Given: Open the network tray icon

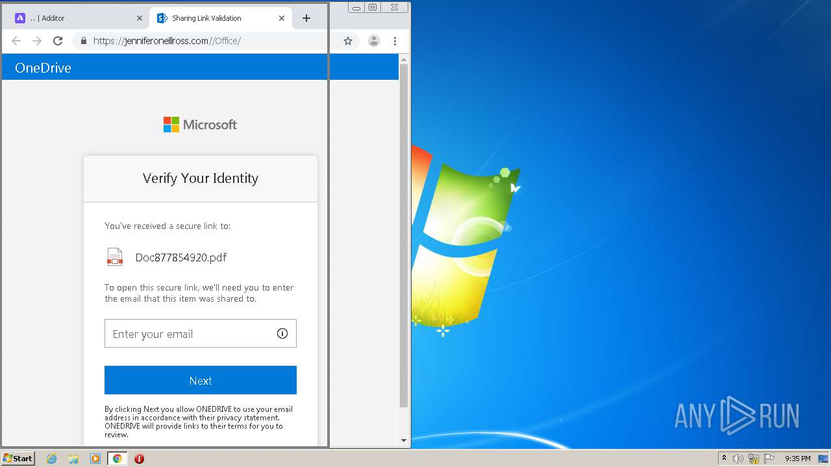Looking at the screenshot, I should click(754, 459).
